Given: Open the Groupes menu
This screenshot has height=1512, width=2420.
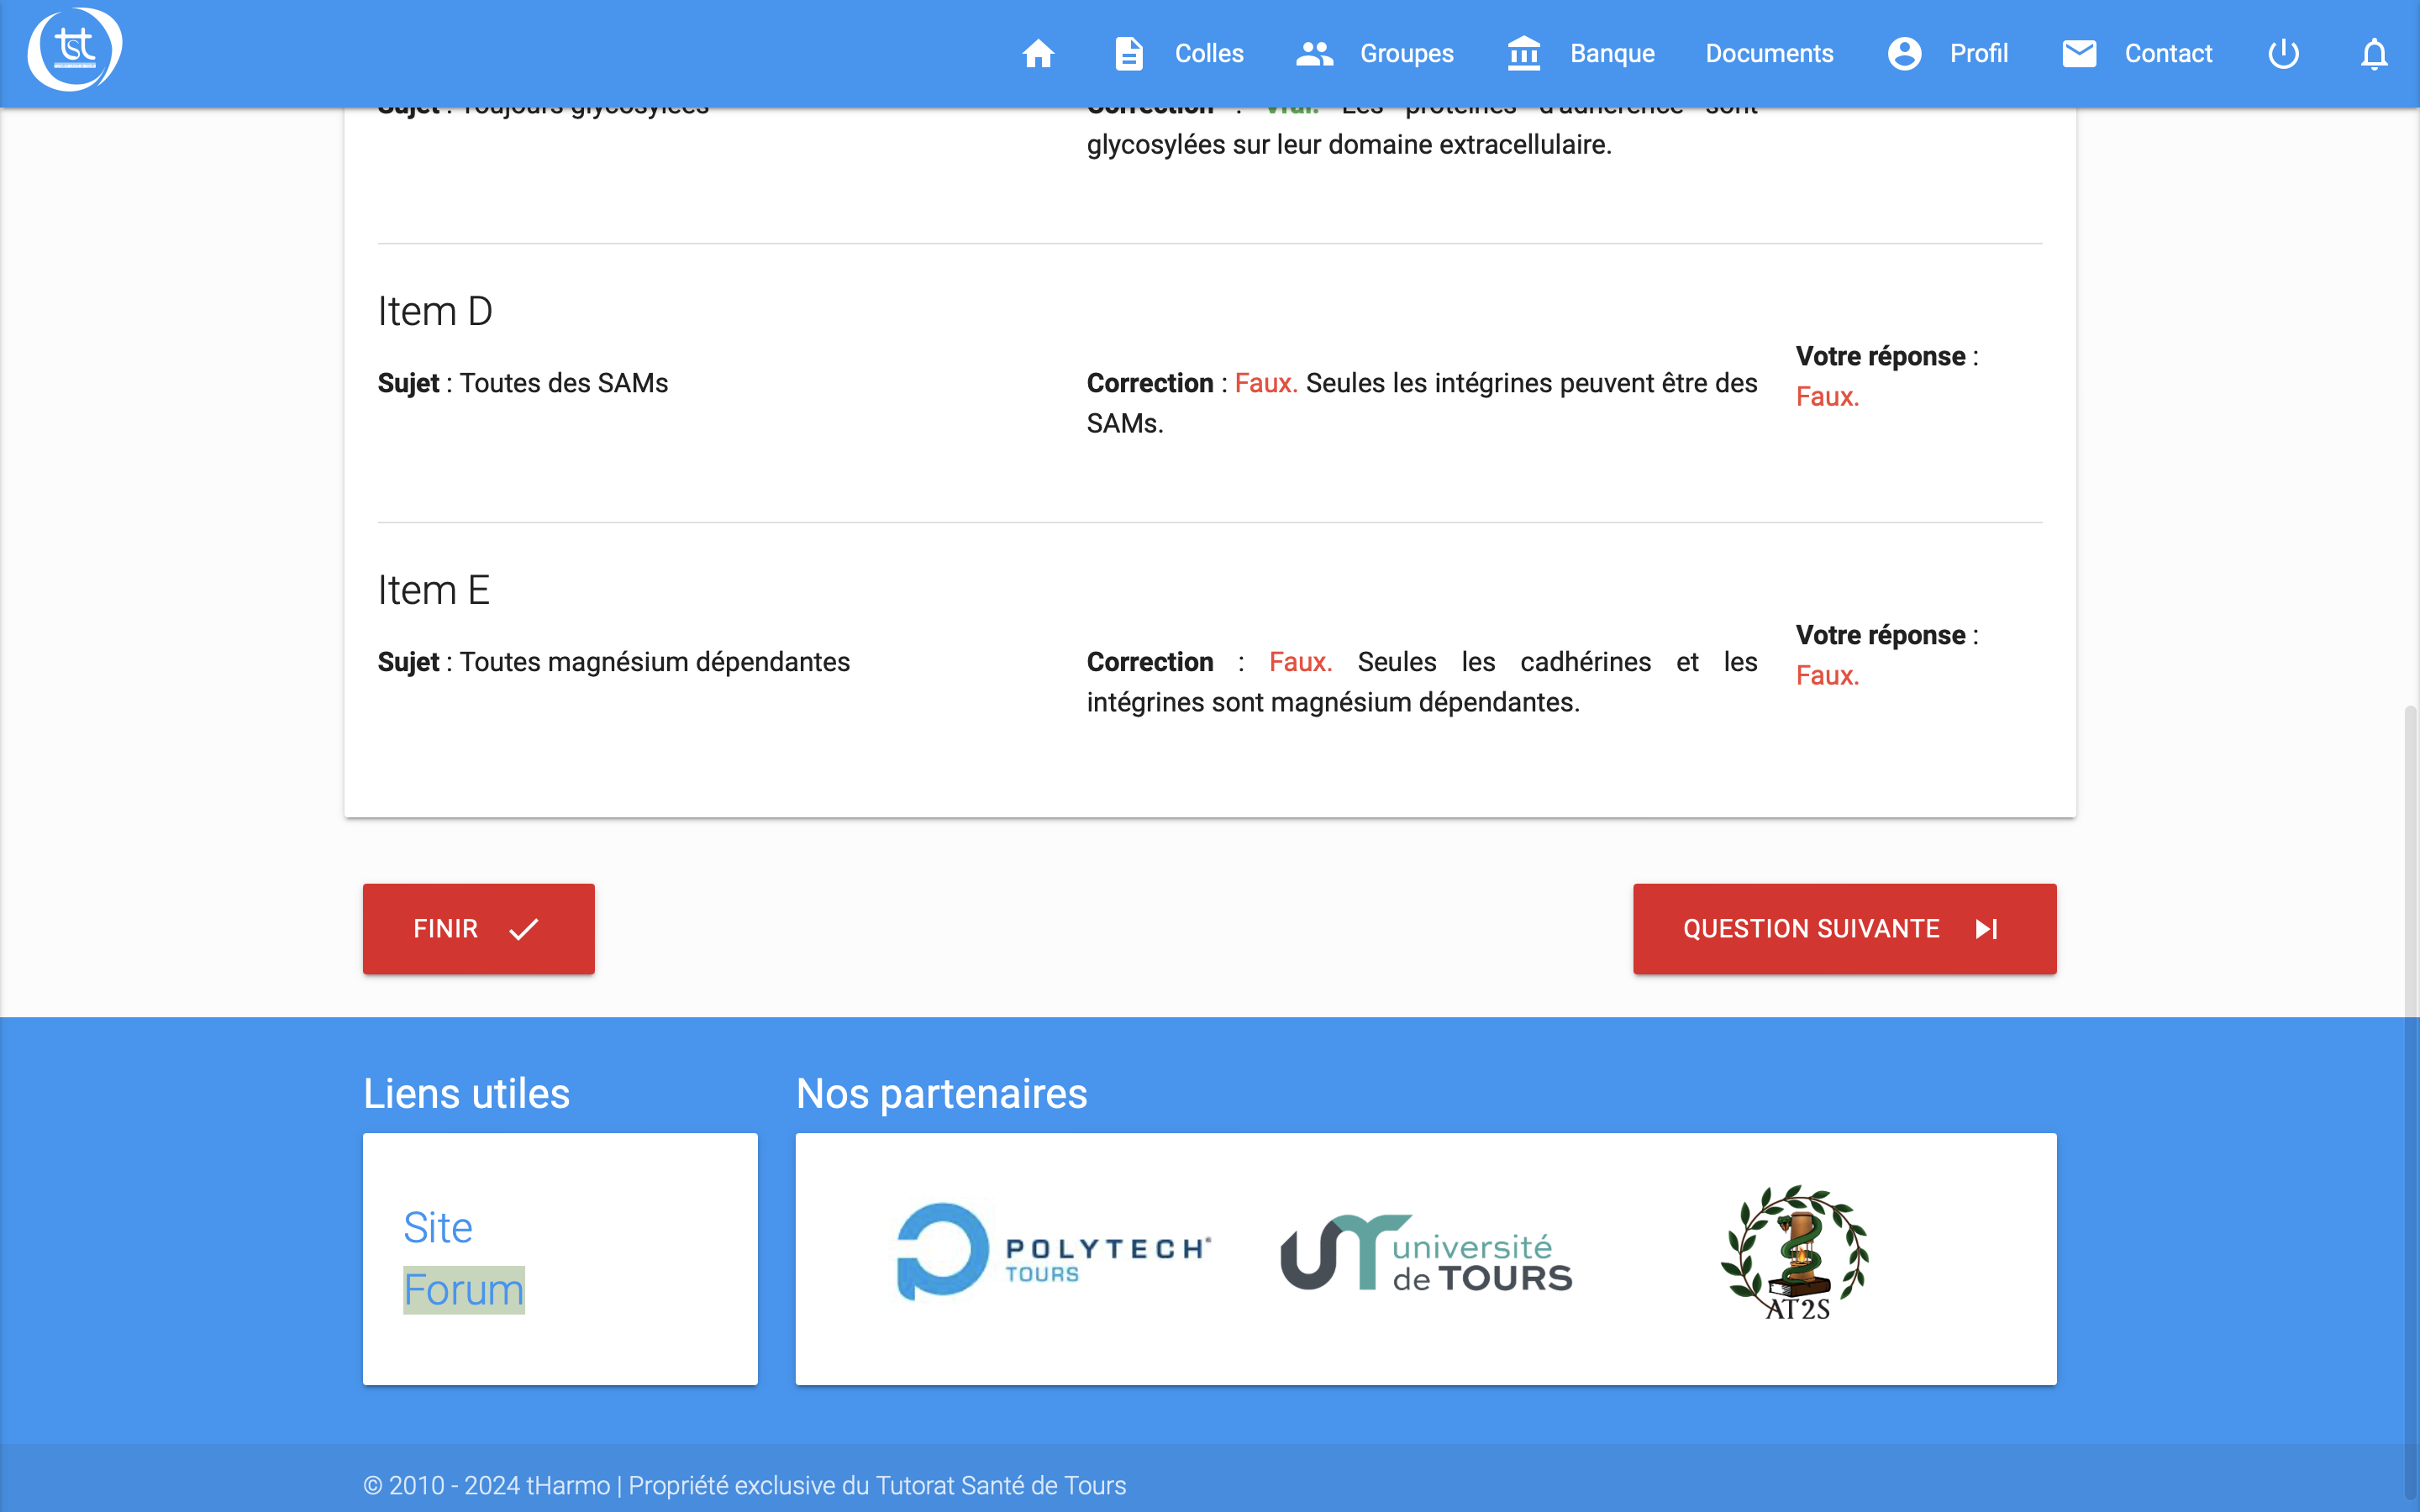Looking at the screenshot, I should pyautogui.click(x=1406, y=54).
